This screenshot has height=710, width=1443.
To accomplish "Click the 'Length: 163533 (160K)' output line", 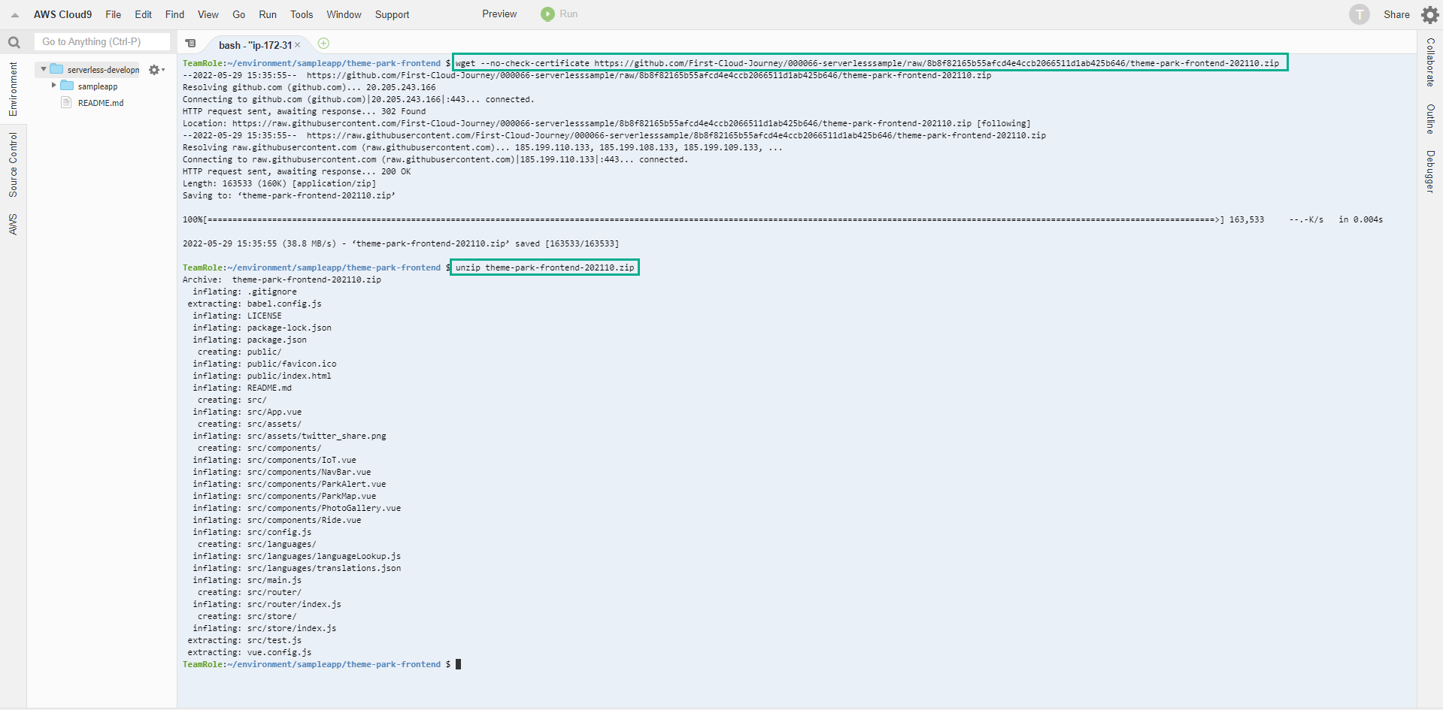I will (279, 183).
